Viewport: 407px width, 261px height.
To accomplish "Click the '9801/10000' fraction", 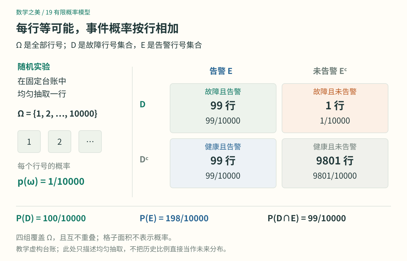I will point(335,176).
